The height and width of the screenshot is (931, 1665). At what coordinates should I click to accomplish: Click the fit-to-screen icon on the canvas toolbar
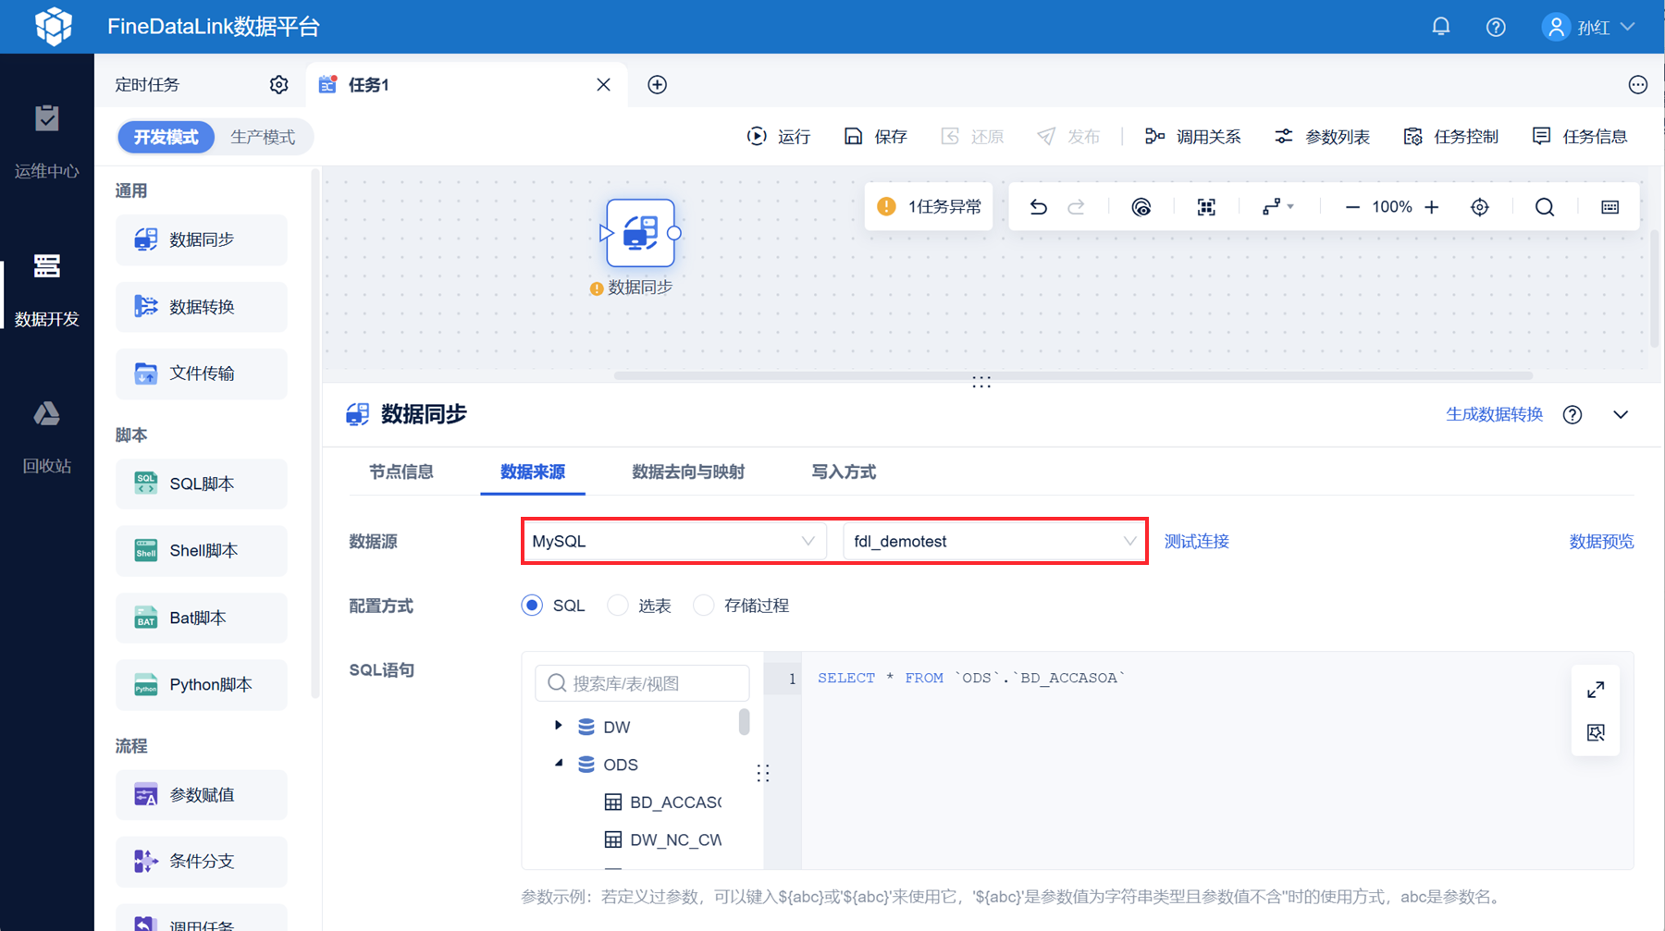(1206, 207)
